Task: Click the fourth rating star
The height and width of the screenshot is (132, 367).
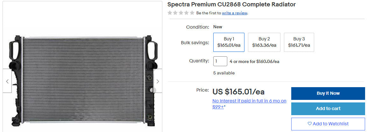Action: (x=186, y=13)
